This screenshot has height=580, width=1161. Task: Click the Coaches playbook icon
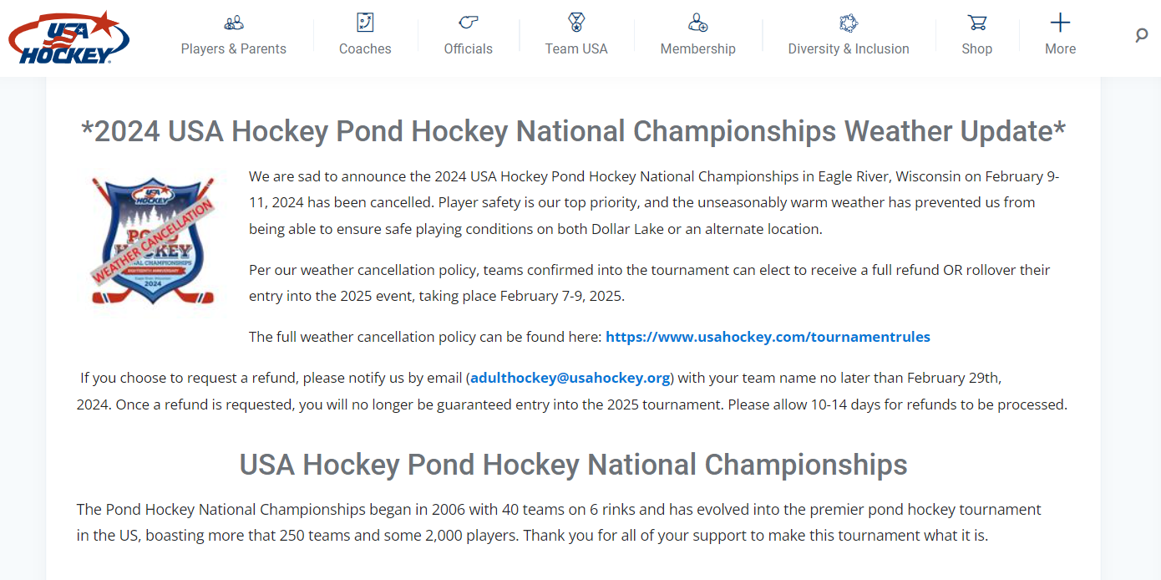365,23
